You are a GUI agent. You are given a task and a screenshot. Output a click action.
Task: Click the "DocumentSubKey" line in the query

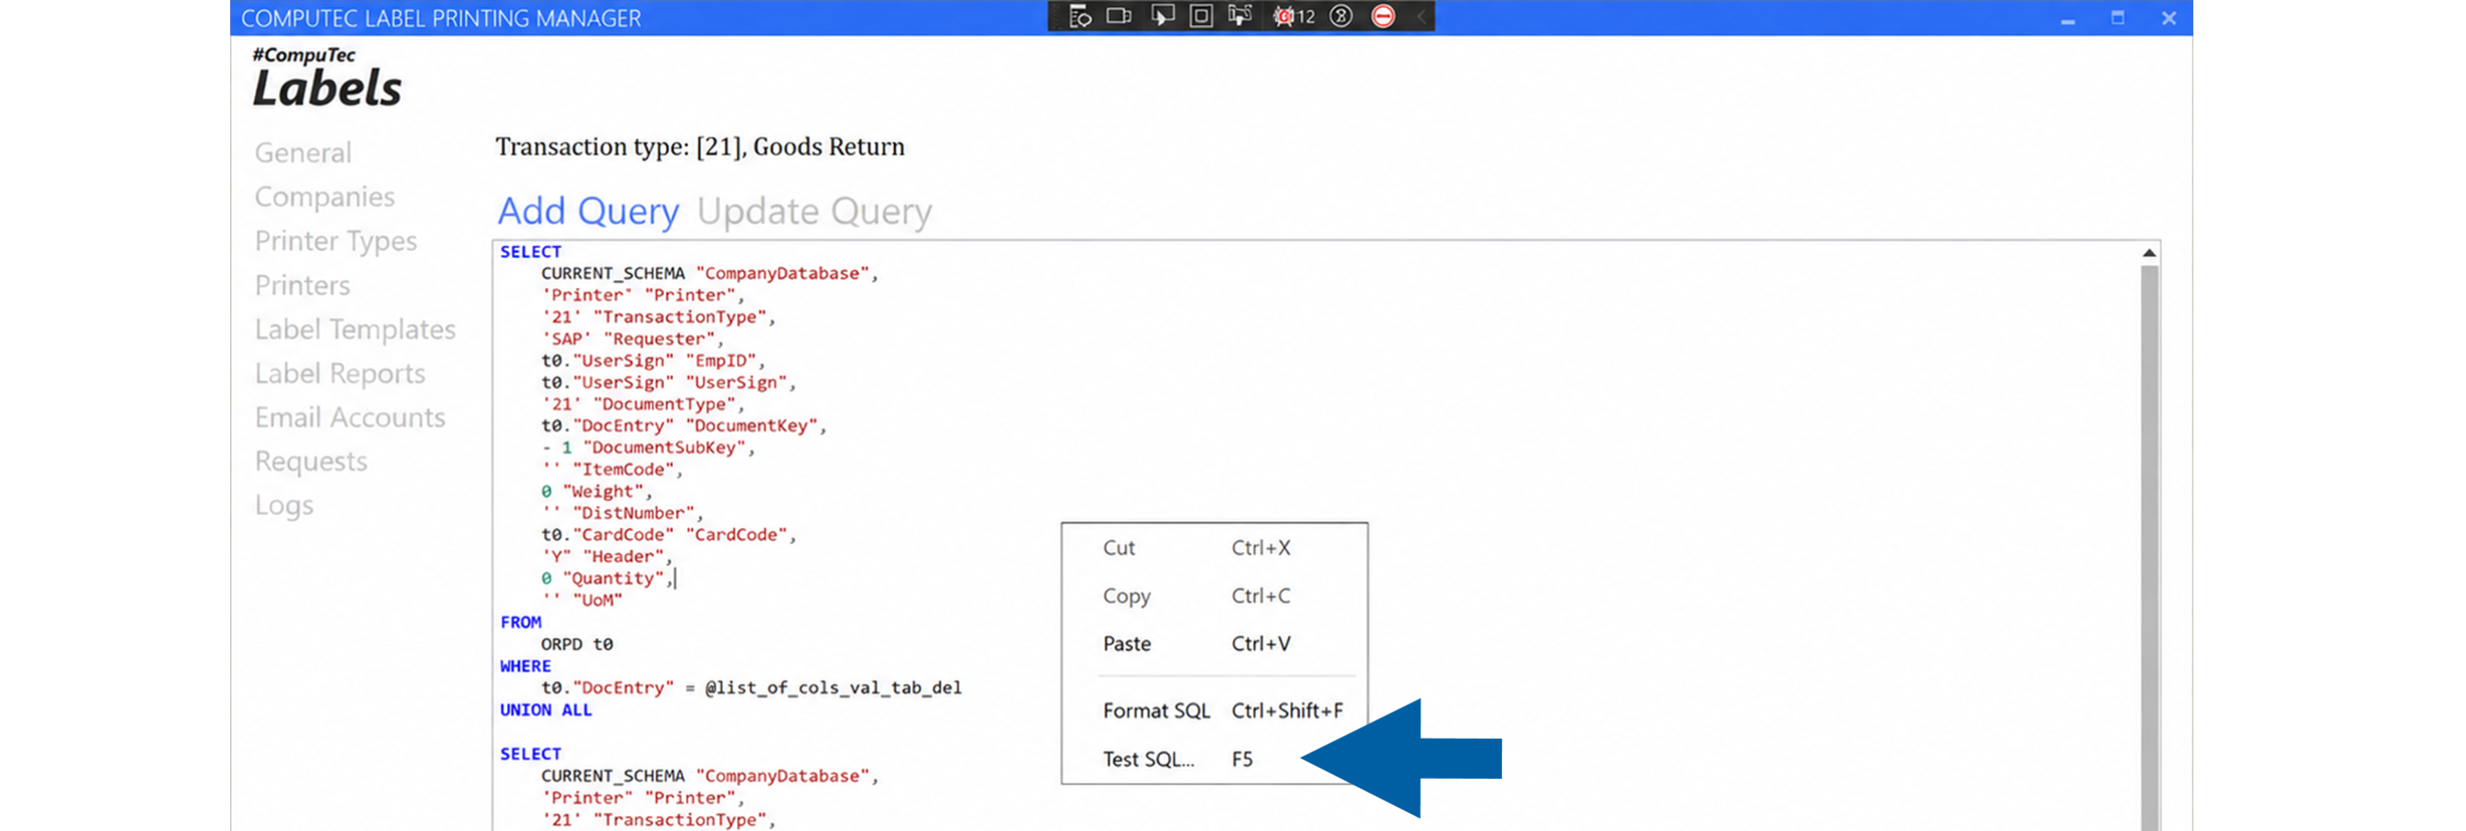[x=648, y=447]
